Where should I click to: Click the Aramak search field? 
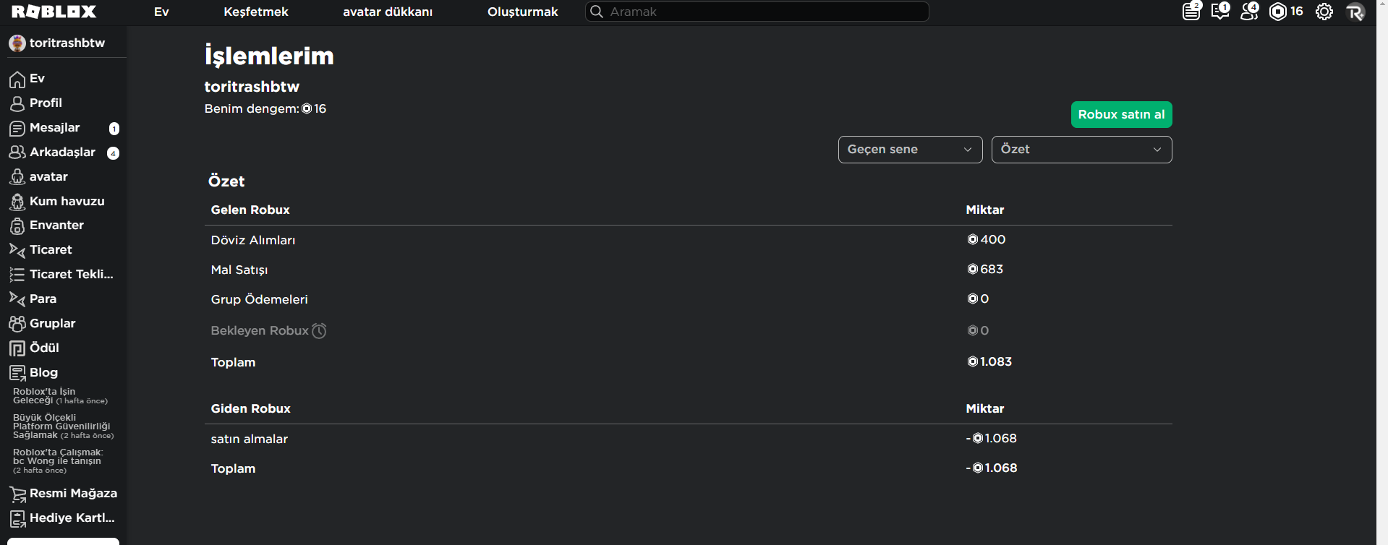pyautogui.click(x=757, y=12)
